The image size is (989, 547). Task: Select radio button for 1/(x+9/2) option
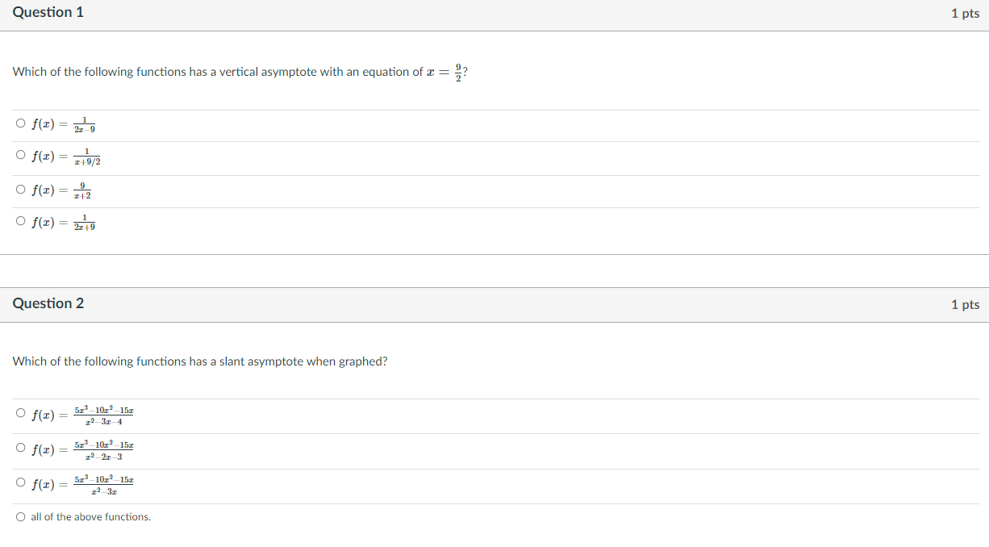[x=20, y=156]
